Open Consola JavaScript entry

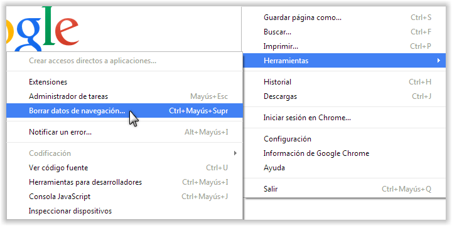tap(124, 197)
